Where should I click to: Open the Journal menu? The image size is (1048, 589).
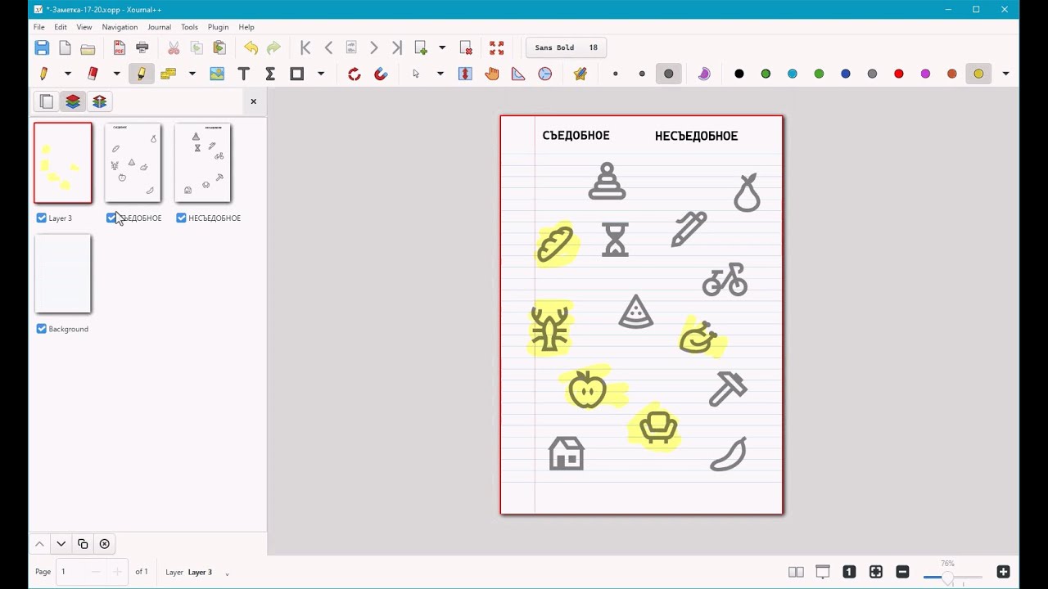pyautogui.click(x=159, y=27)
